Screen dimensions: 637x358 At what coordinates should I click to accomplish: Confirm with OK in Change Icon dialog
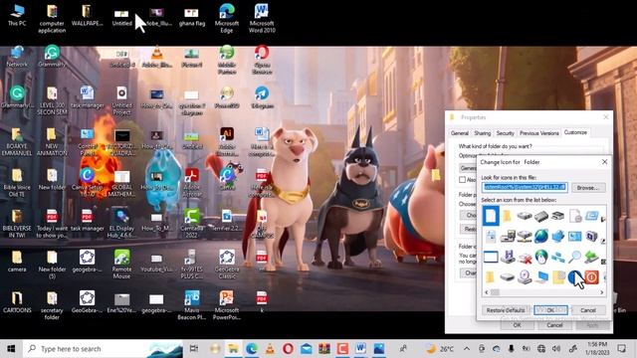pyautogui.click(x=550, y=310)
